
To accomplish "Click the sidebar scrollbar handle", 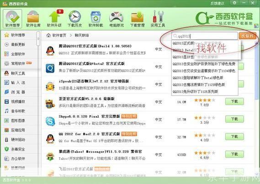I will pos(38,39).
